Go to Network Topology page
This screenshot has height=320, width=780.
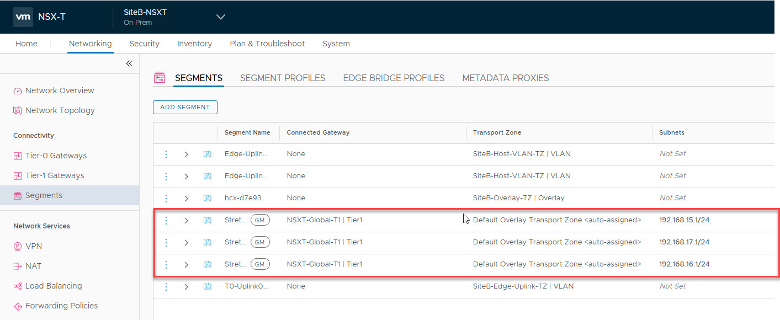pyautogui.click(x=60, y=110)
